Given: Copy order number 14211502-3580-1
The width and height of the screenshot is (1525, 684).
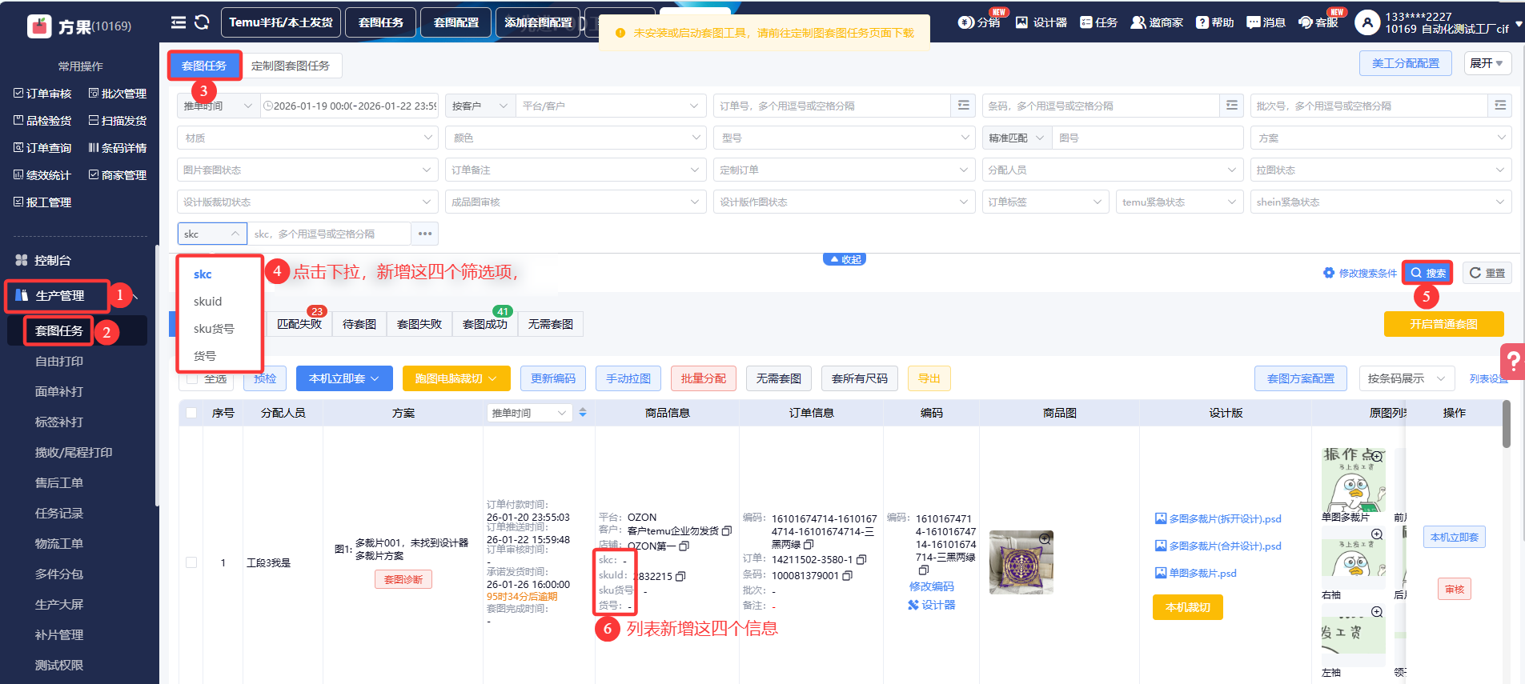Looking at the screenshot, I should tap(861, 559).
